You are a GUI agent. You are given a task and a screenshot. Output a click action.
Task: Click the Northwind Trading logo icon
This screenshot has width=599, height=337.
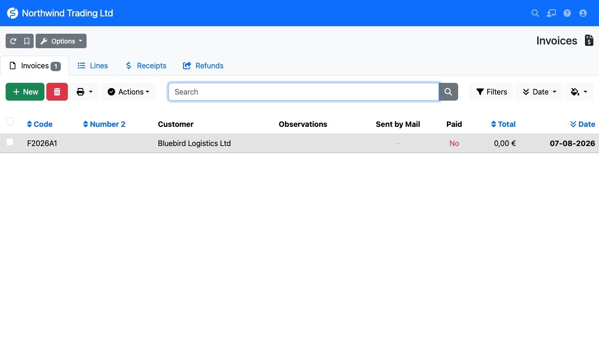click(13, 13)
